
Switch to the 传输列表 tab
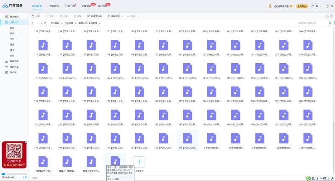click(x=54, y=6)
